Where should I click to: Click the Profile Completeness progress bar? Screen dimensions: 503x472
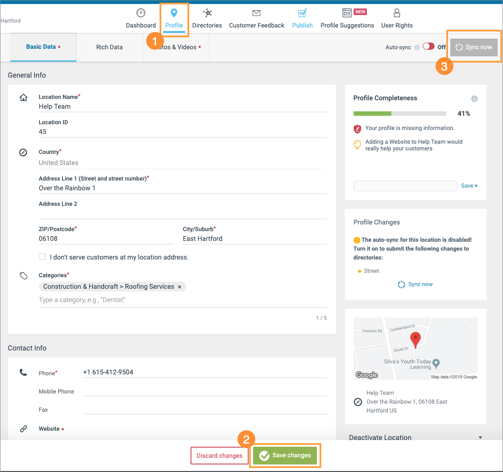pyautogui.click(x=399, y=114)
